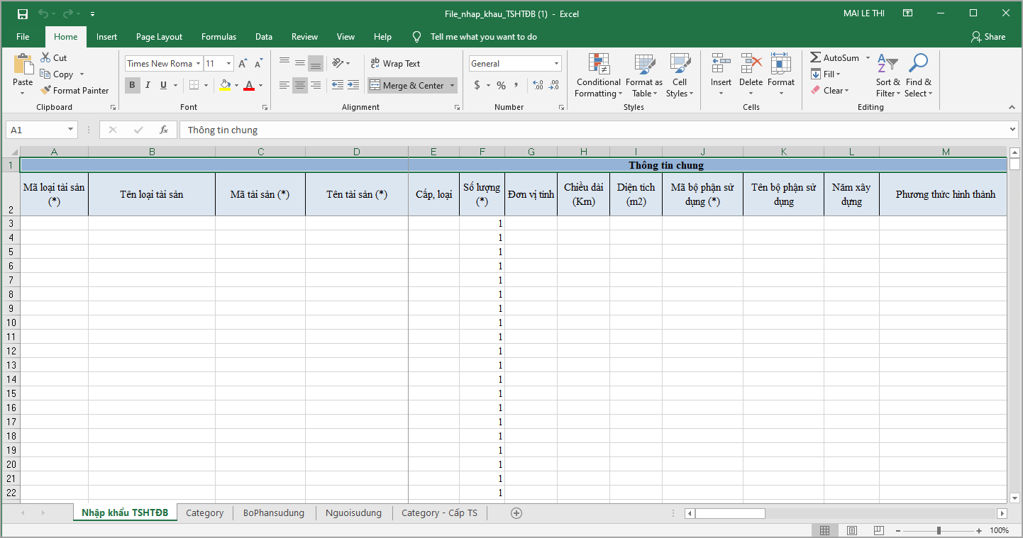
Task: Toggle Wrap Text for the cell
Action: [x=395, y=64]
